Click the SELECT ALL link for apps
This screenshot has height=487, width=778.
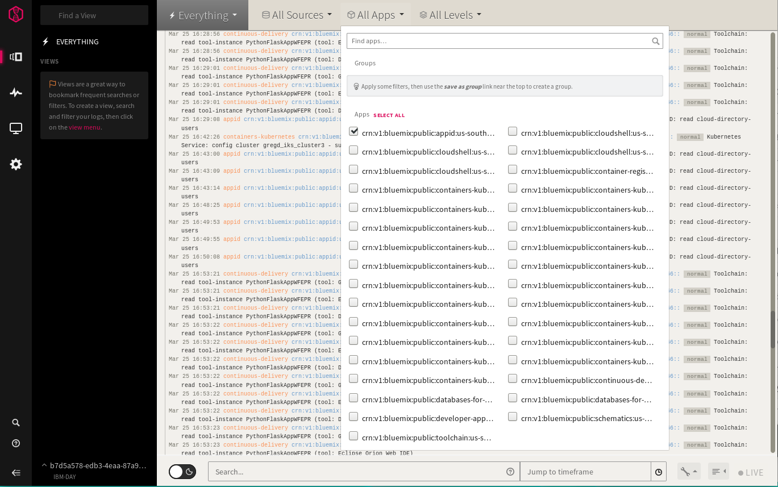click(389, 115)
